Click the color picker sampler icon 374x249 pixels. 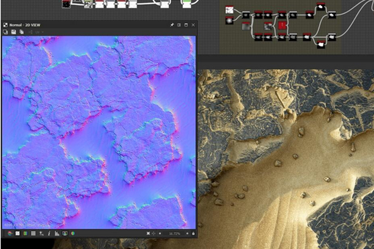click(41, 234)
